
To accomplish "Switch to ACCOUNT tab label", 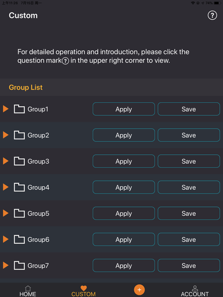I will click(x=195, y=294).
